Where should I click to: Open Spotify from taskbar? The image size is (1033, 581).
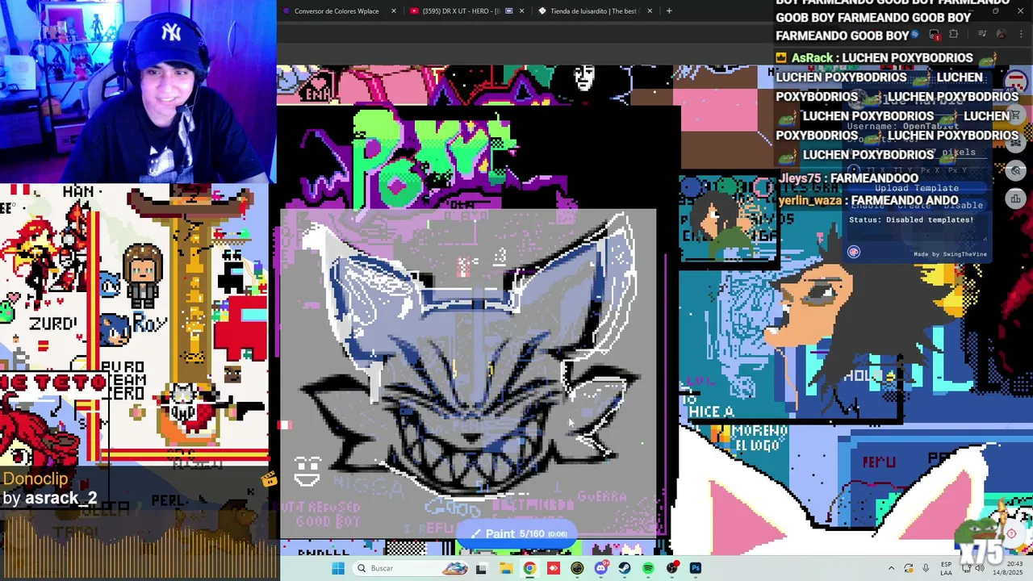click(648, 568)
